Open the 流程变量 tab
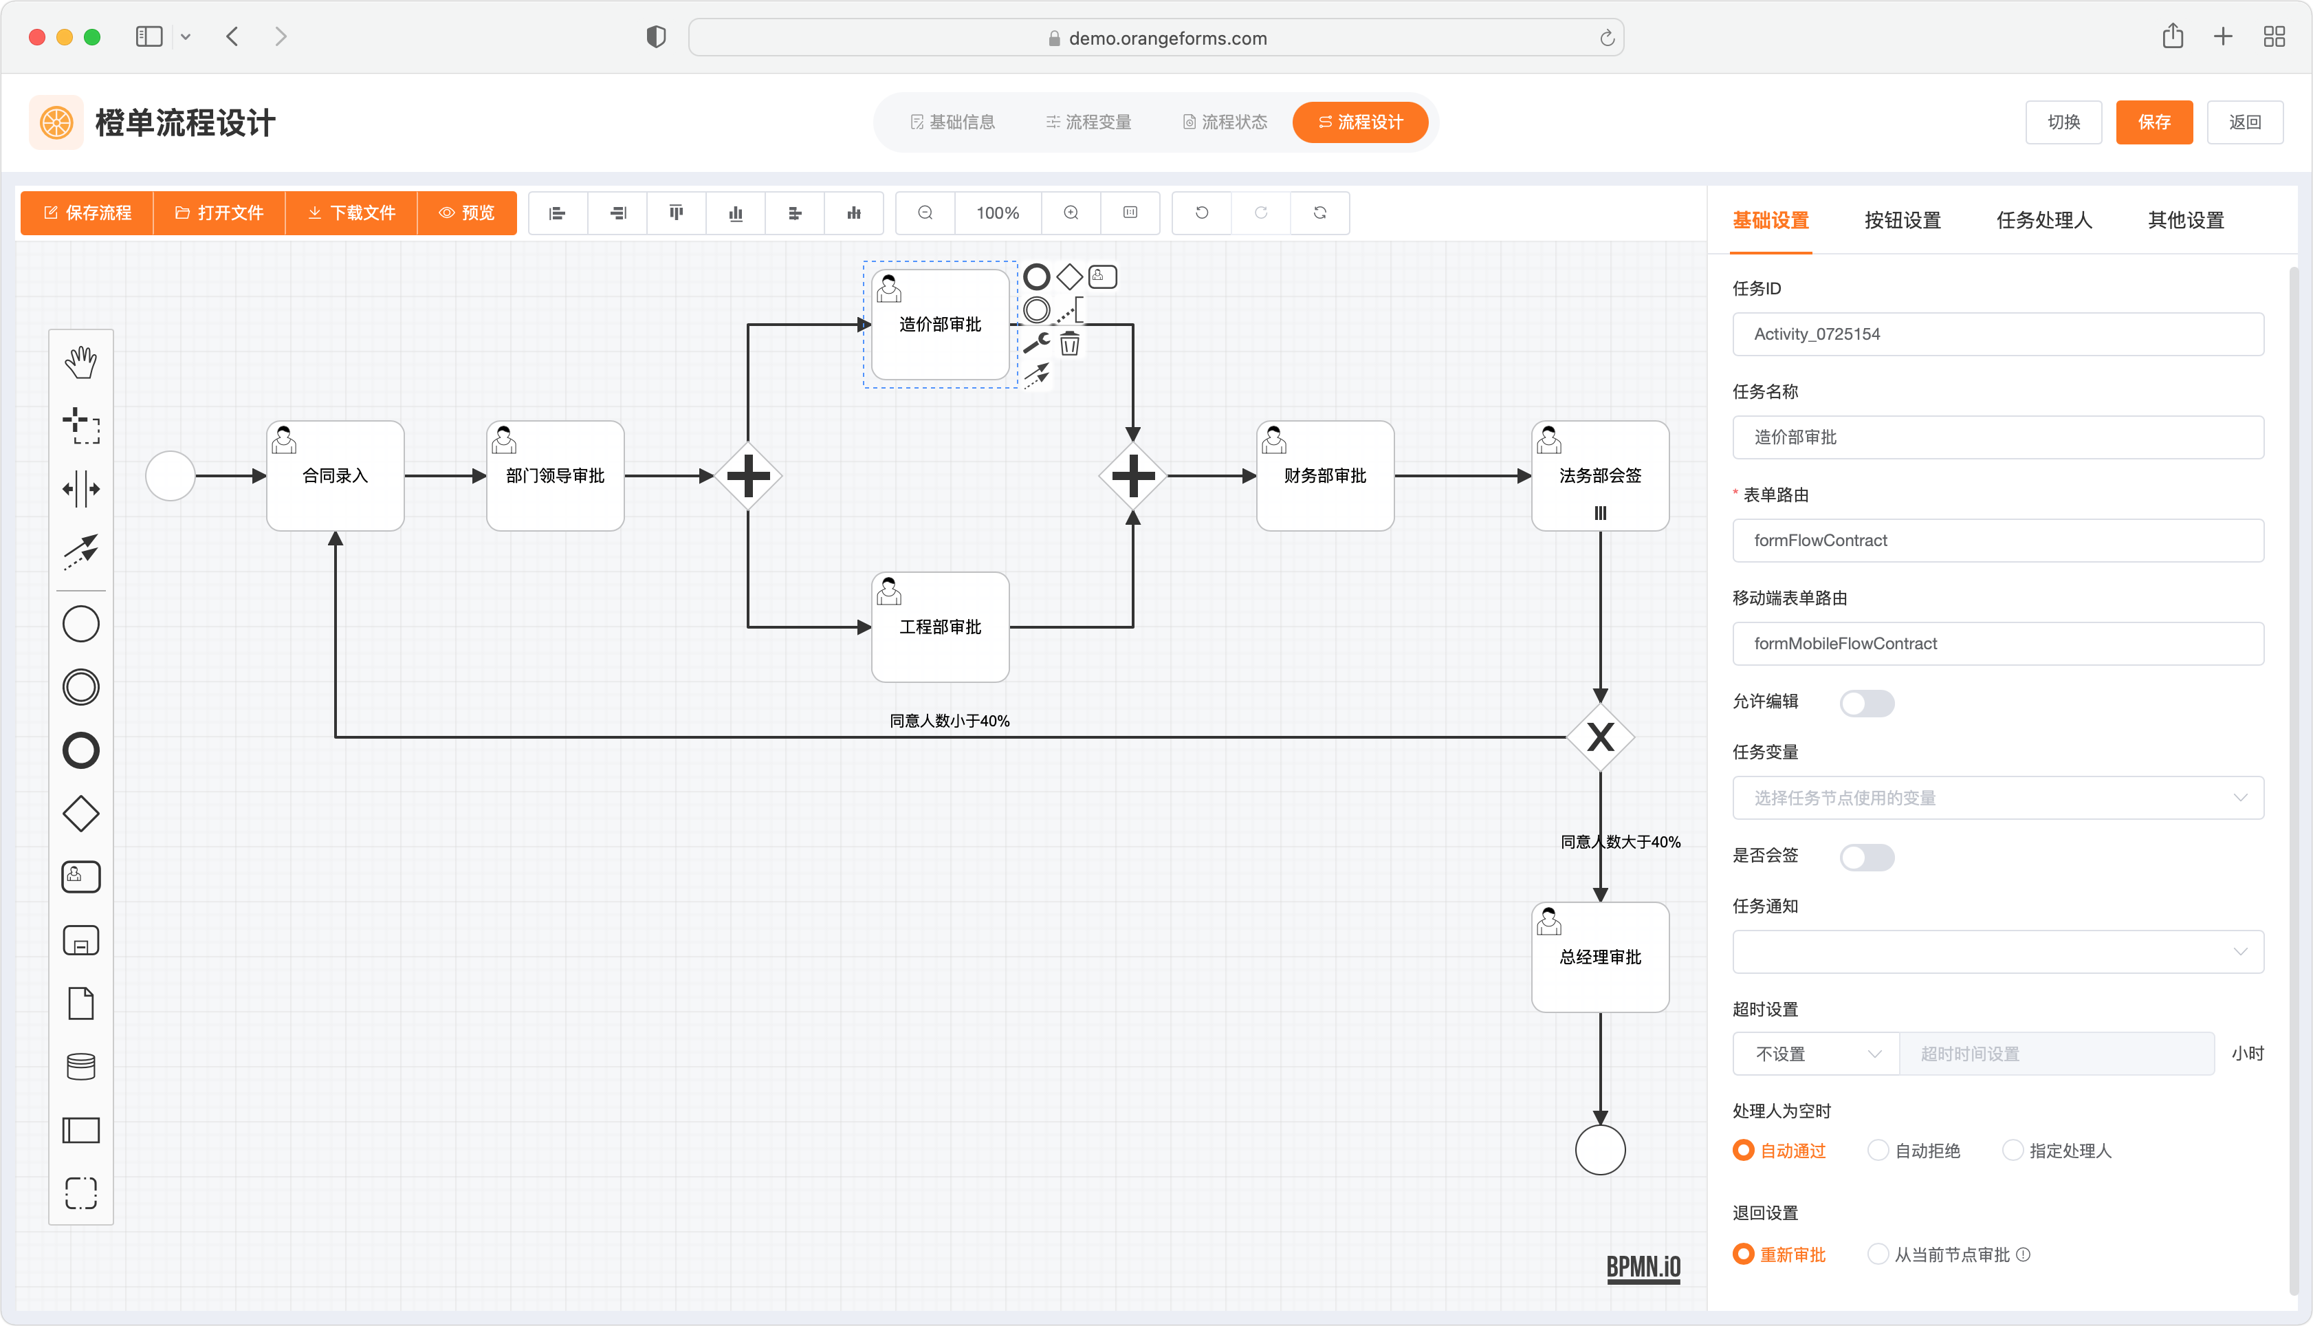2313x1326 pixels. 1088,122
